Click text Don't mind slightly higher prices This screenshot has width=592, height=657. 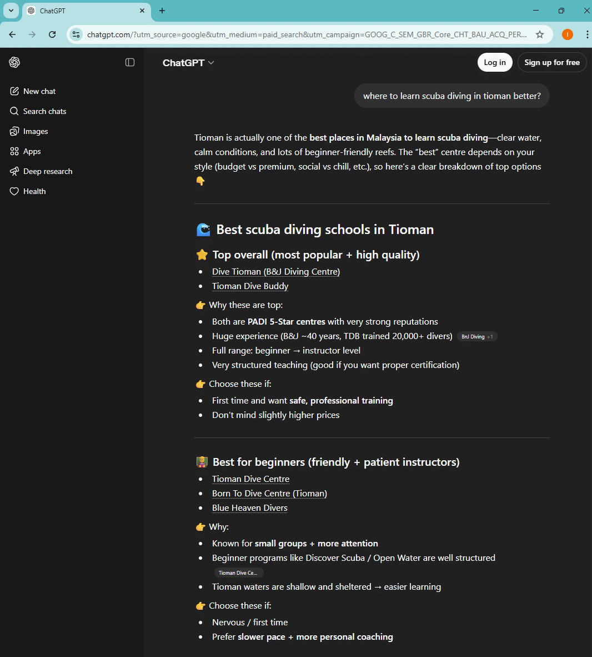click(275, 415)
